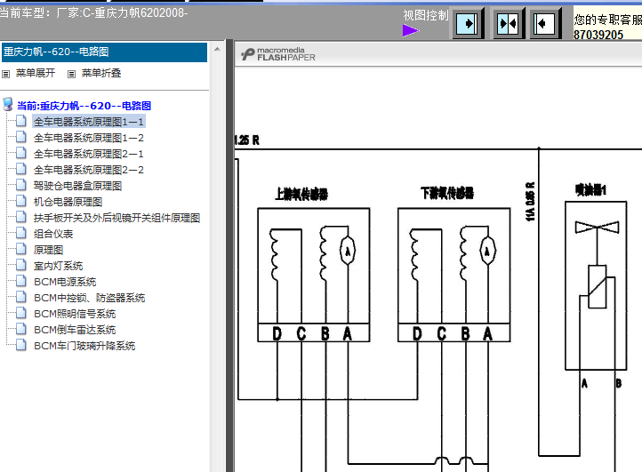This screenshot has width=642, height=472.
Task: Click the sidebar scrollbar up arrow
Action: pyautogui.click(x=218, y=49)
